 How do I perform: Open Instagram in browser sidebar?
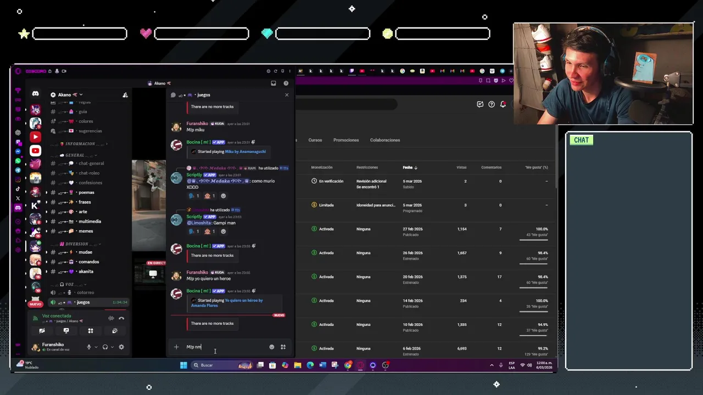click(x=18, y=179)
